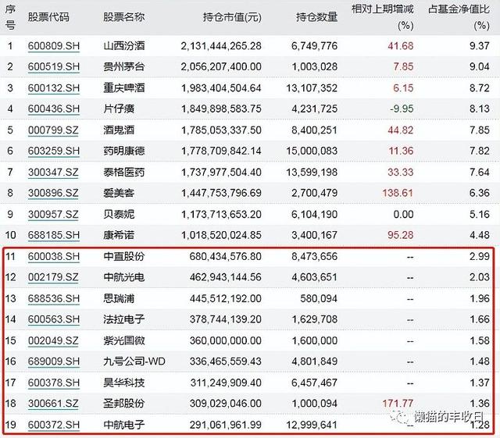Open stock code link 600038.SH

[54, 256]
